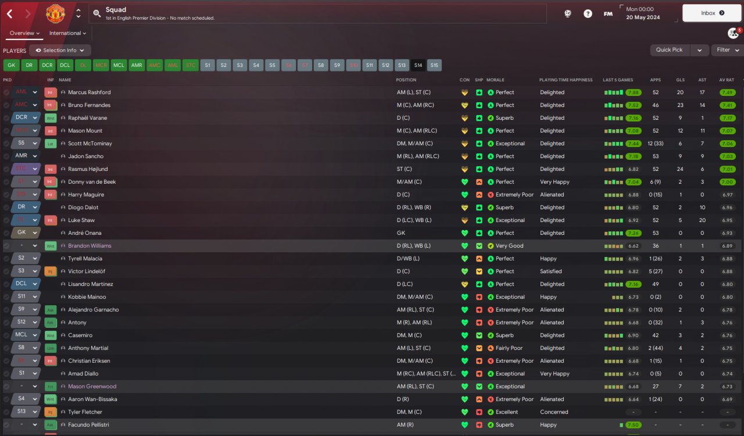Image resolution: width=744 pixels, height=436 pixels.
Task: Open the Overview tab menu
Action: click(24, 33)
